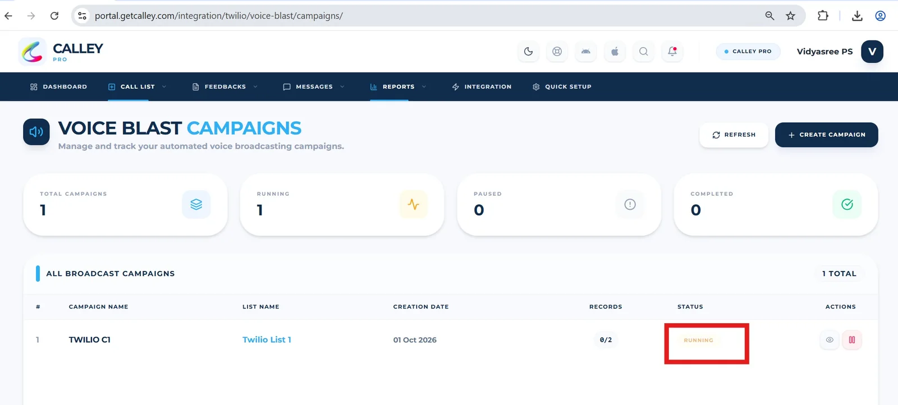
Task: Click the Refresh button
Action: (734, 135)
